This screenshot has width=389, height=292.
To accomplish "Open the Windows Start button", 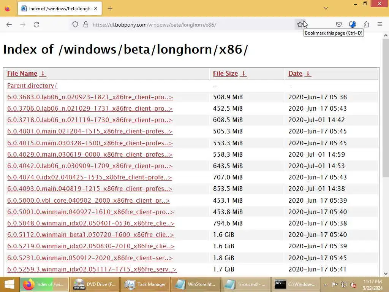I will [x=9, y=284].
